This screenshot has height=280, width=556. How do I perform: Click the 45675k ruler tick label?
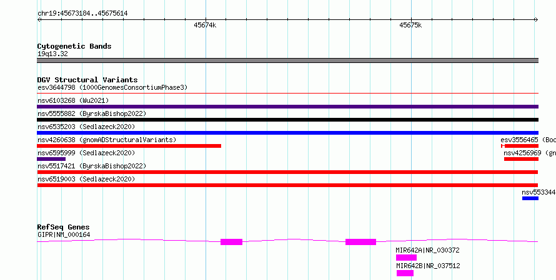410,25
